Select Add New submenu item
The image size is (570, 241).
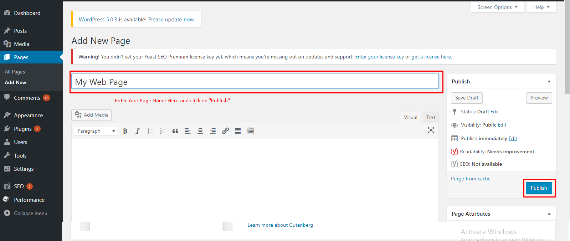(15, 82)
